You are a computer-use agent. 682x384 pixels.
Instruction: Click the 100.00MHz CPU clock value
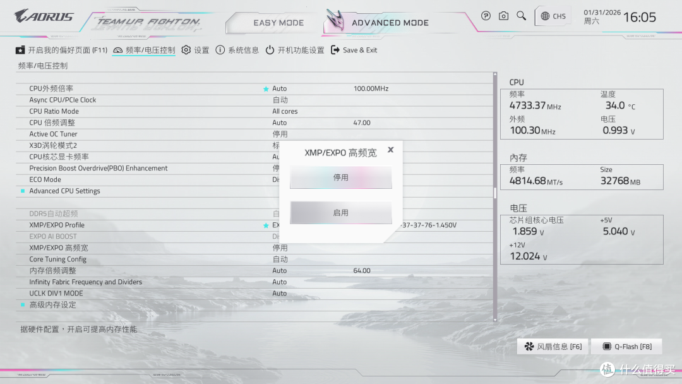(371, 88)
